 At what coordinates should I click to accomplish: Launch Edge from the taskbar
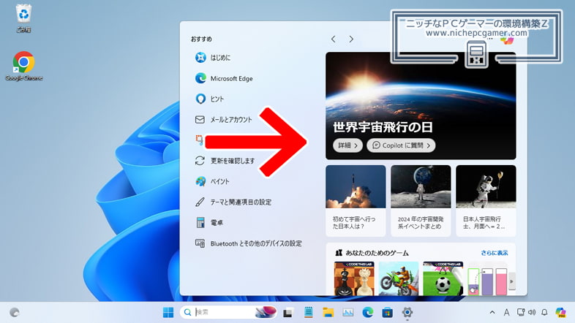point(368,312)
